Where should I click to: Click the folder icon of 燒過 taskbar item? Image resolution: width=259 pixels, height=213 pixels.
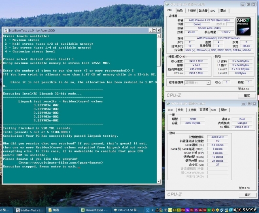point(50,210)
